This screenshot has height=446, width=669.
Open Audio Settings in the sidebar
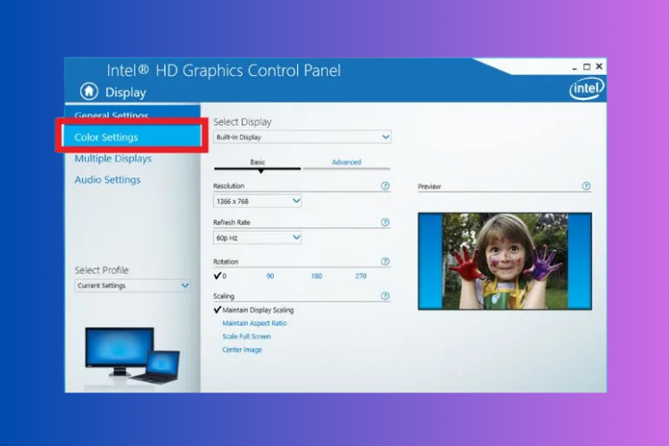pos(108,179)
